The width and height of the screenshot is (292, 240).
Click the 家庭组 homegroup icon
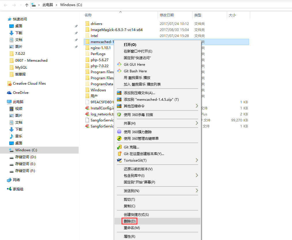point(9,189)
